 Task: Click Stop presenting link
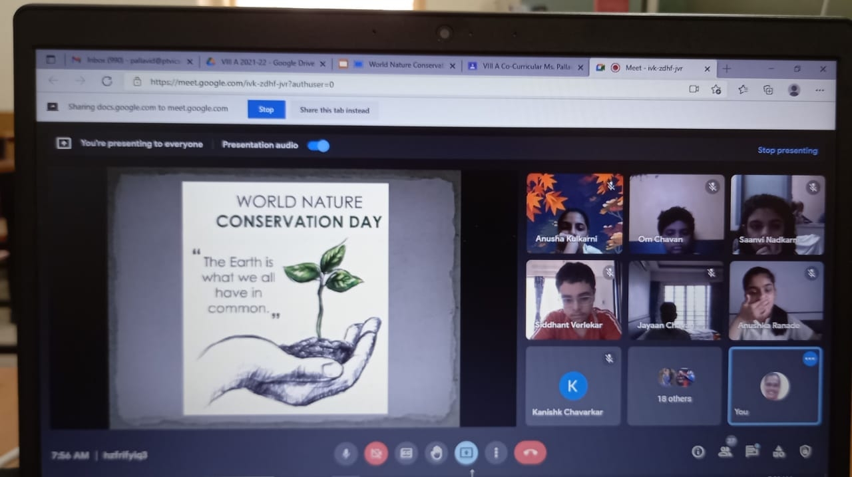[787, 150]
